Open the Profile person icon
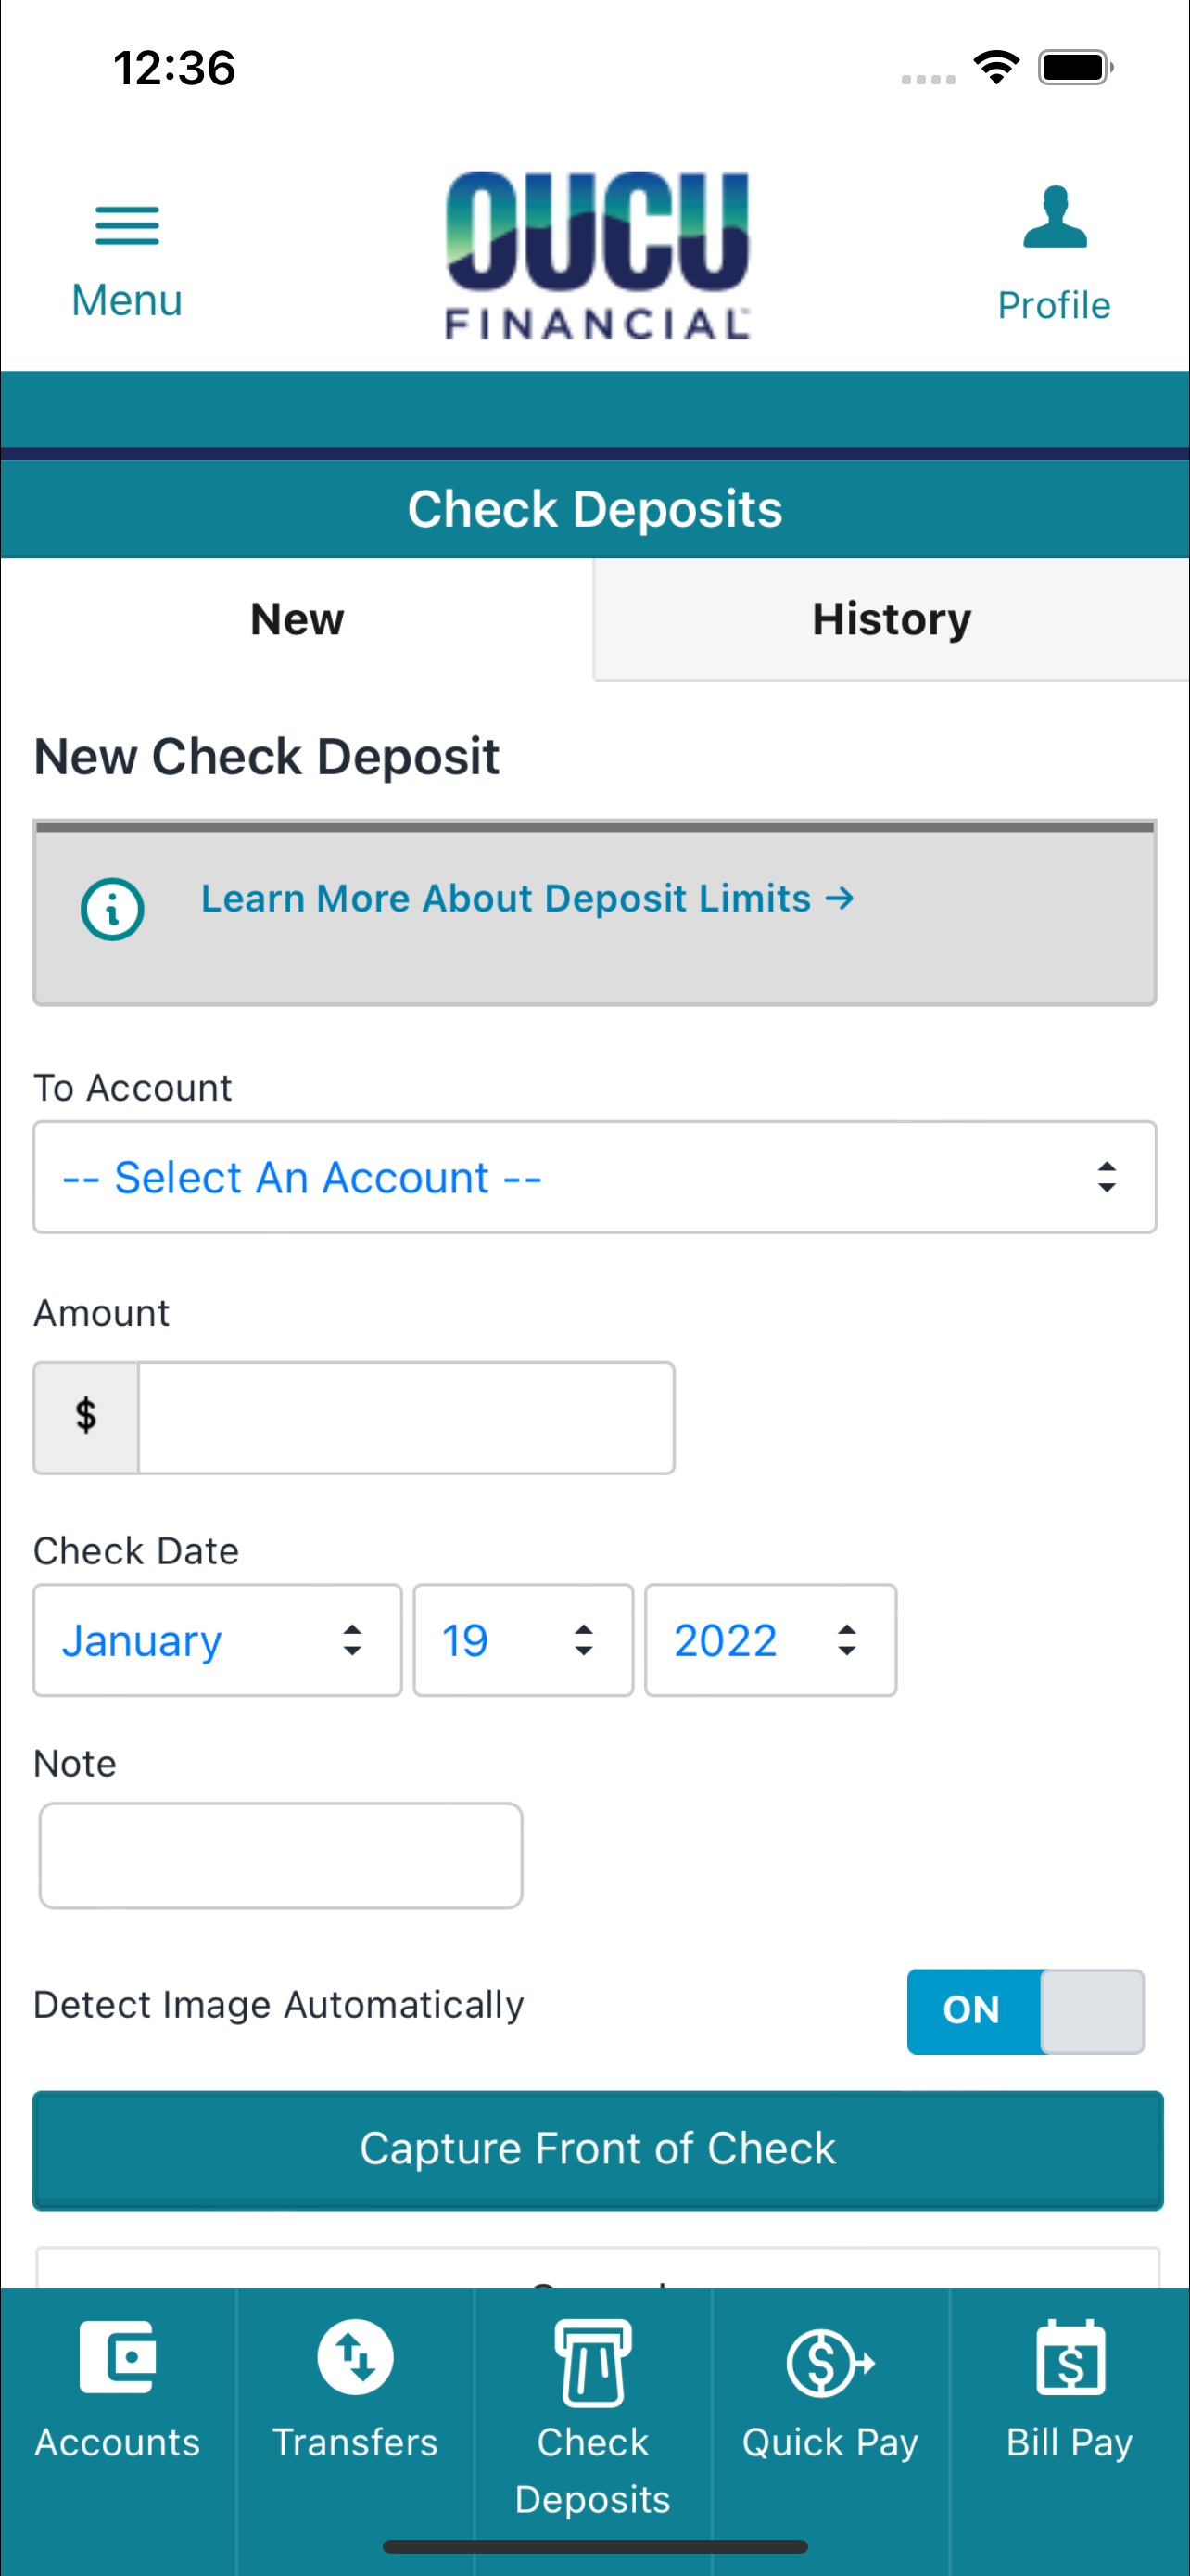 (1054, 217)
